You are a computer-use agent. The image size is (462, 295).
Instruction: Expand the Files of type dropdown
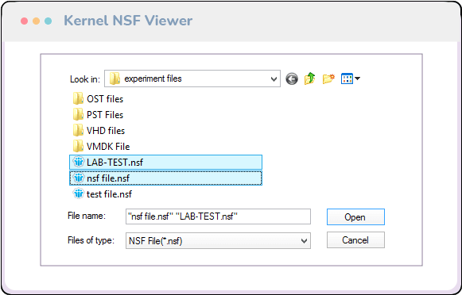[304, 241]
